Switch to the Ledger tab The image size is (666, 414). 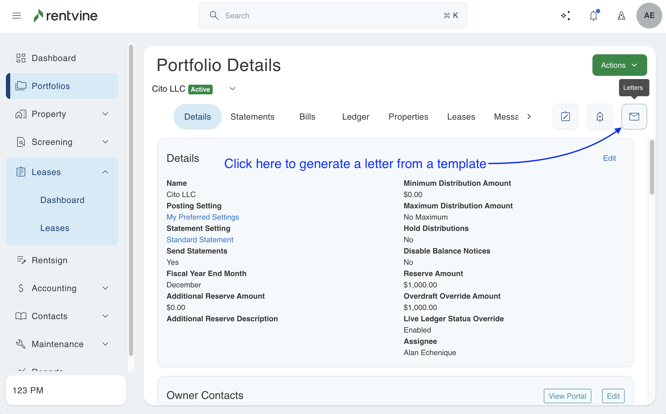(355, 117)
